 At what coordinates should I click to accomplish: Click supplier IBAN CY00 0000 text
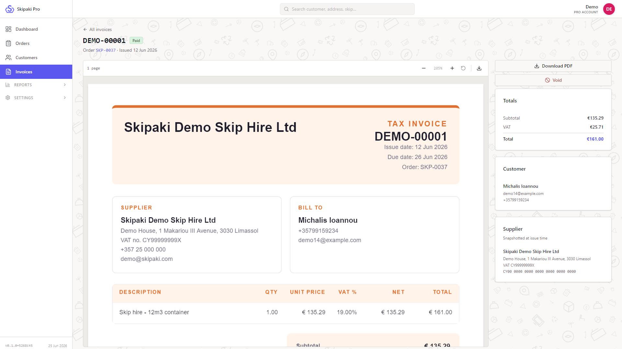tap(539, 271)
